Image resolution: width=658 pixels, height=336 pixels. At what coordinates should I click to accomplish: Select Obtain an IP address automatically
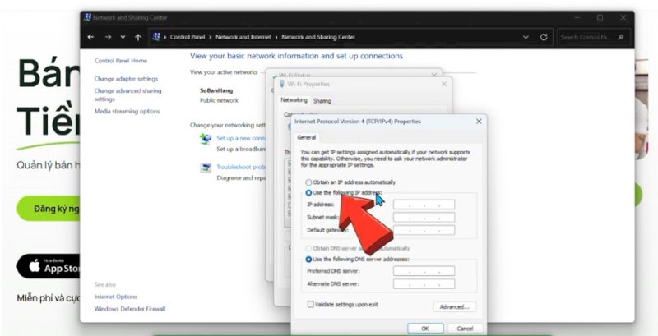(x=308, y=182)
